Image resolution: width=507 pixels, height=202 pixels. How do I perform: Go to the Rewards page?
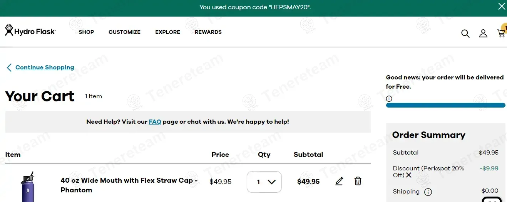[208, 32]
